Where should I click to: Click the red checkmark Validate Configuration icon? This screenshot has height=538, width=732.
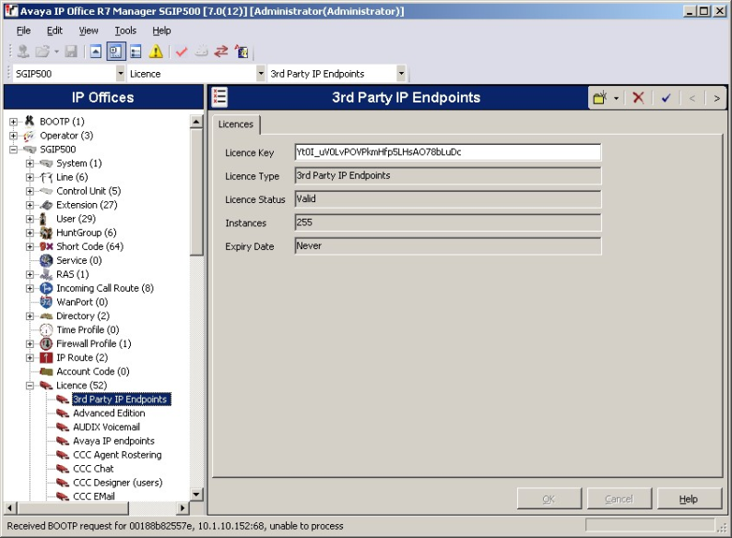point(182,52)
